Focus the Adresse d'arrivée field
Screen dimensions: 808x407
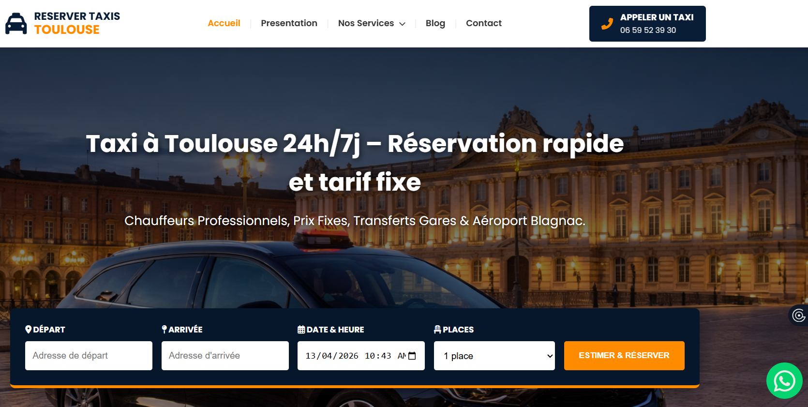tap(225, 356)
